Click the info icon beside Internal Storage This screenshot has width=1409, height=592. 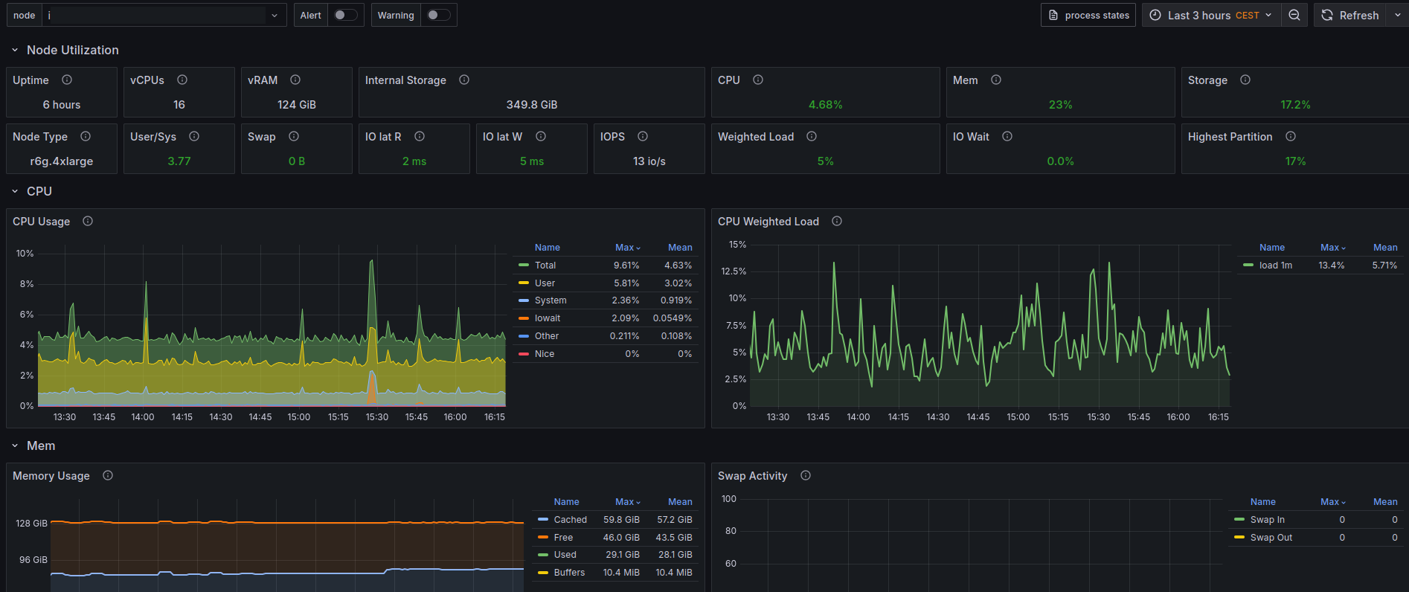464,80
